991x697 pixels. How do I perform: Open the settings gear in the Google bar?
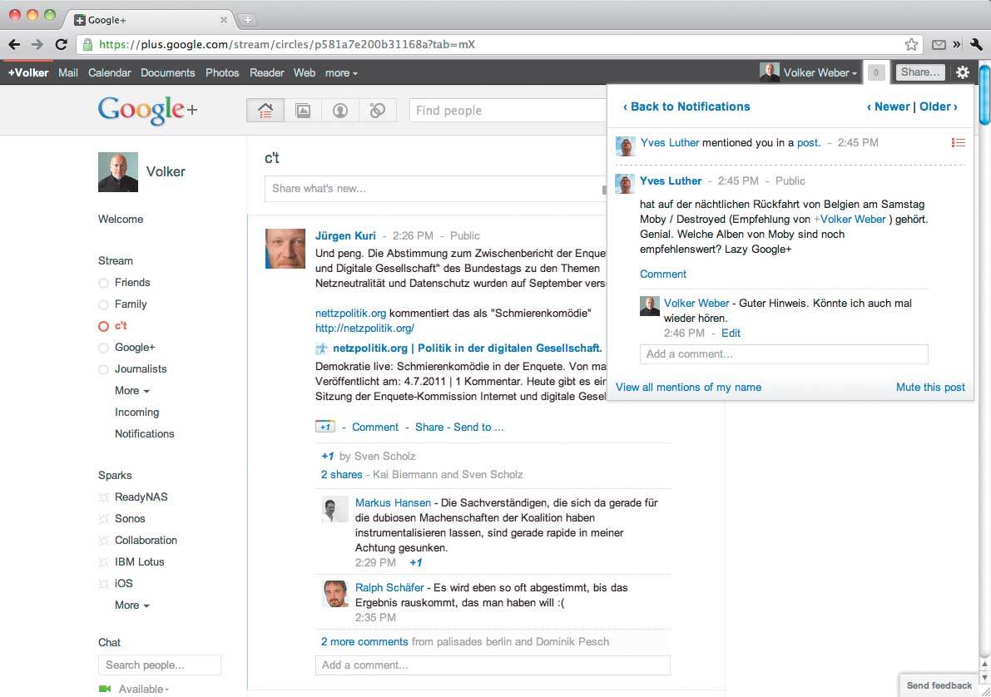click(x=963, y=72)
